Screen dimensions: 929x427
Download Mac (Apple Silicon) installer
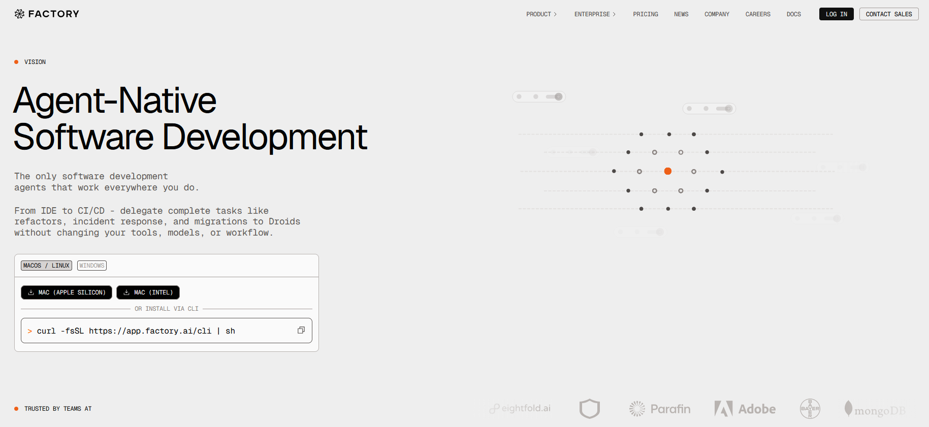pos(67,292)
